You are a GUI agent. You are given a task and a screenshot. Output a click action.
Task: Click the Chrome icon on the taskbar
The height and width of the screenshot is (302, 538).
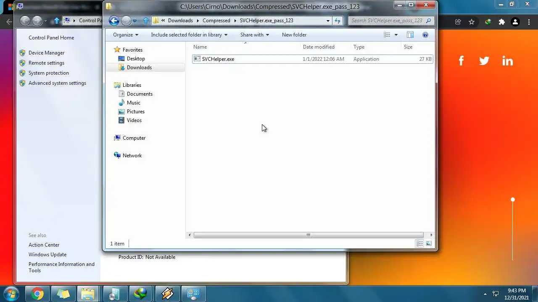pos(37,294)
